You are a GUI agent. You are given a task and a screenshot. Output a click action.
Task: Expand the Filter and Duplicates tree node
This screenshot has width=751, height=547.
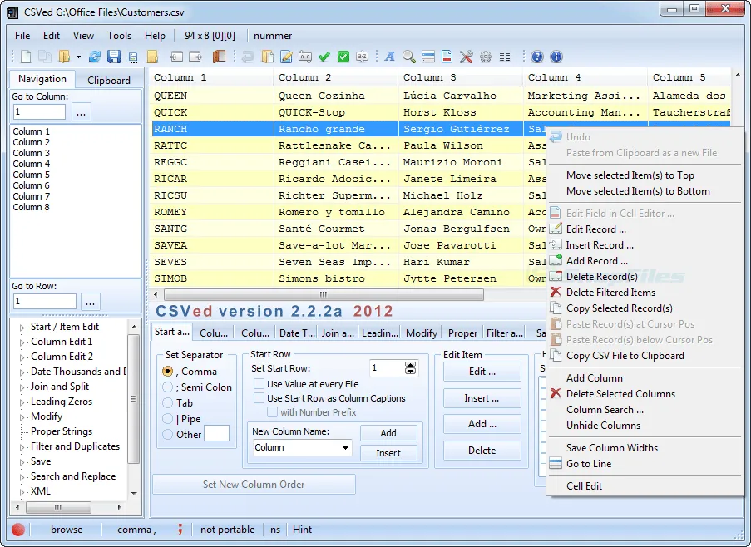22,447
